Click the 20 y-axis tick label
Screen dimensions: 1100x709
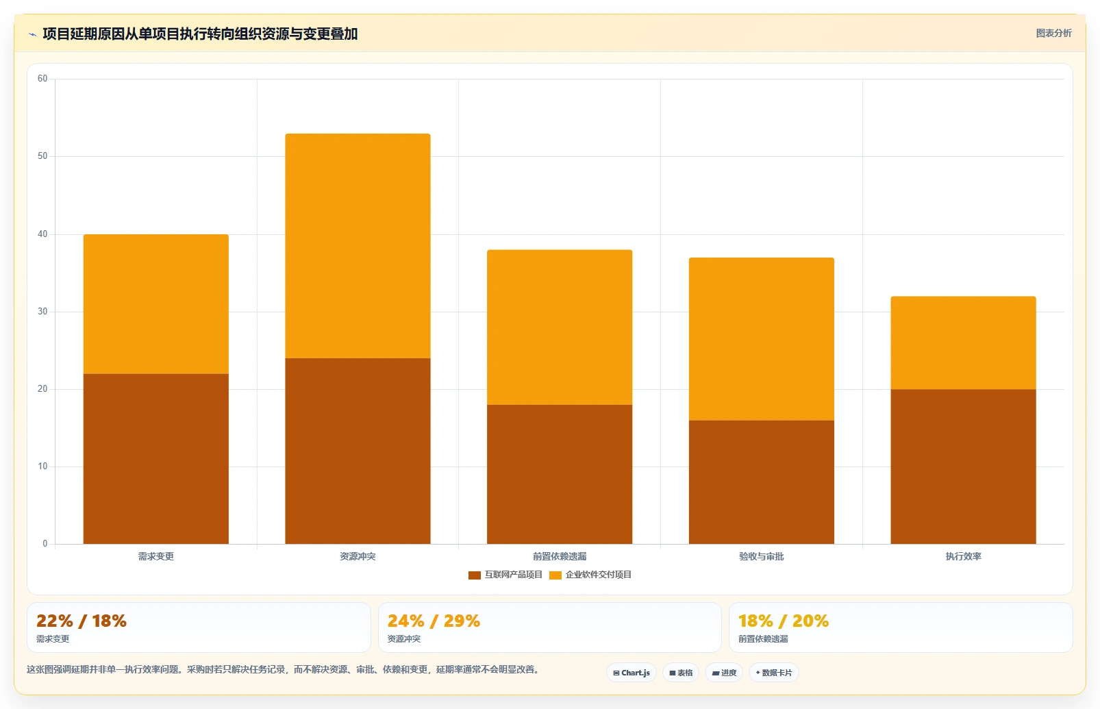42,389
